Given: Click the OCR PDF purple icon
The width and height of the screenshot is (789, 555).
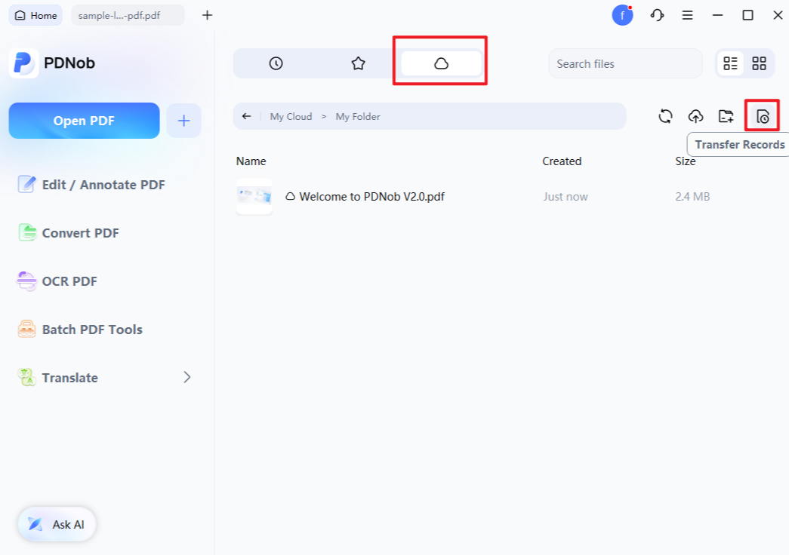Looking at the screenshot, I should [26, 281].
